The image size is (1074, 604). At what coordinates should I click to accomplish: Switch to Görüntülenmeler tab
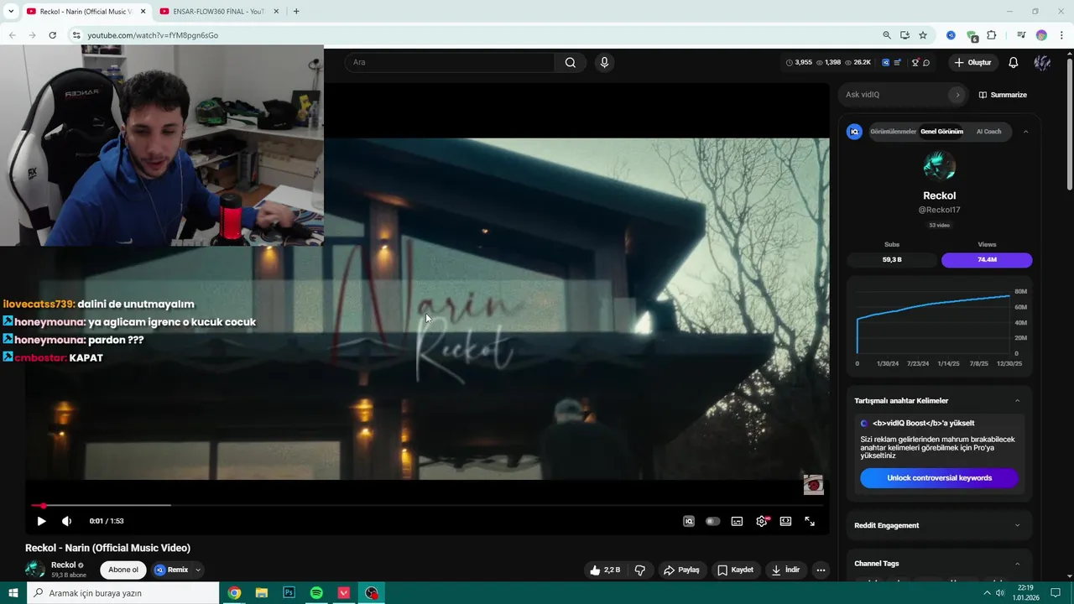coord(893,132)
